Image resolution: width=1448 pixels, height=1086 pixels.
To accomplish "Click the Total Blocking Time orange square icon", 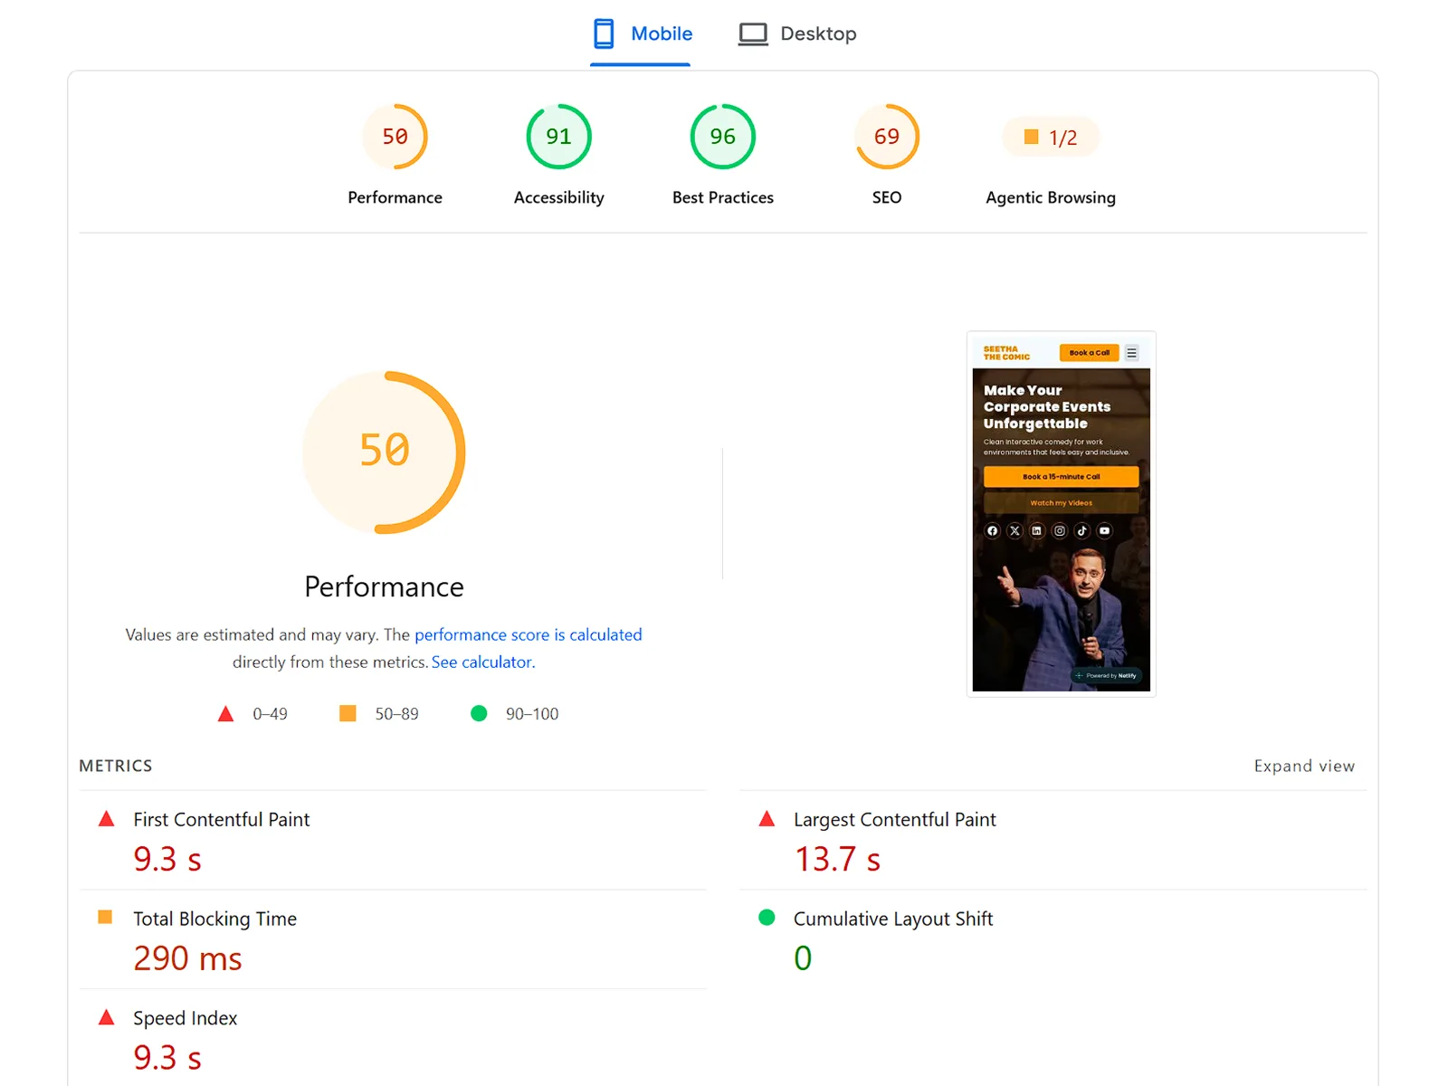I will (105, 917).
